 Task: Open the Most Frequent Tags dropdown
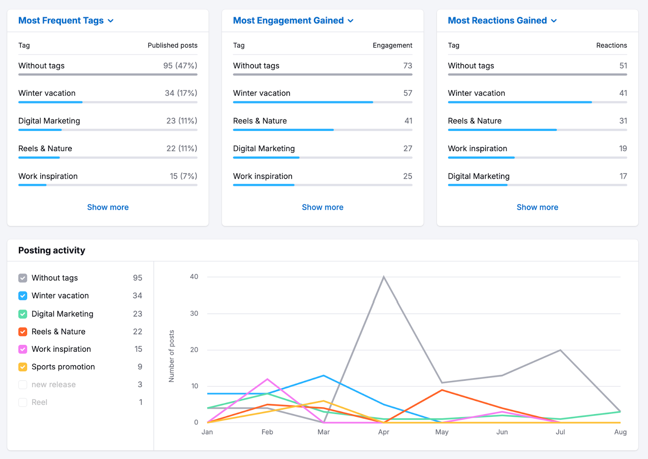pyautogui.click(x=66, y=21)
